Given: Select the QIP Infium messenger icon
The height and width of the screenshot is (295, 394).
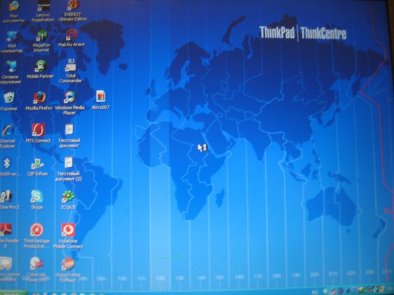Looking at the screenshot, I should (x=37, y=164).
